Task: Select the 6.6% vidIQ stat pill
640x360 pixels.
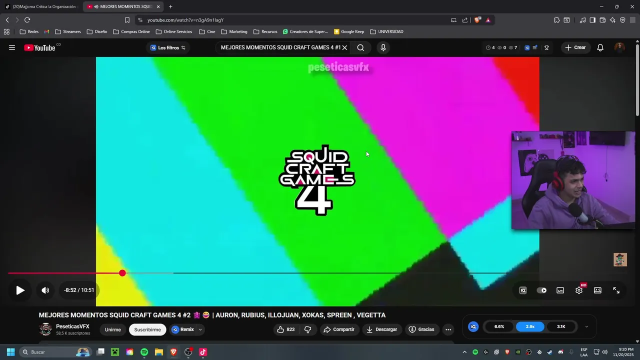Action: (x=499, y=326)
